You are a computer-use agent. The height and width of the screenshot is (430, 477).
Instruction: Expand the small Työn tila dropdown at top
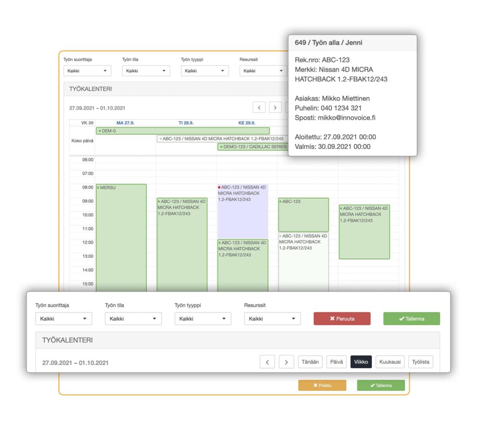click(x=146, y=70)
